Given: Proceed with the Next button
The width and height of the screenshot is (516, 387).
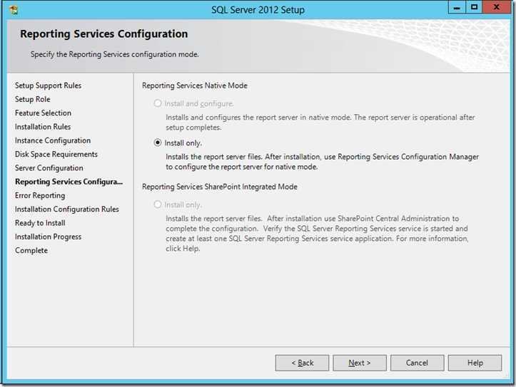Looking at the screenshot, I should tap(360, 363).
